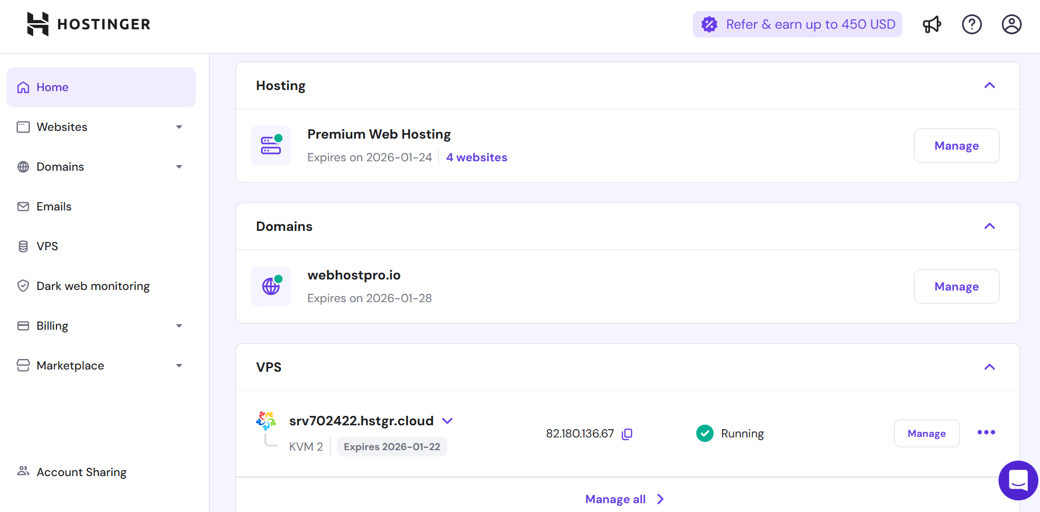Open the 4 websites link
This screenshot has height=512, width=1040.
coord(477,157)
